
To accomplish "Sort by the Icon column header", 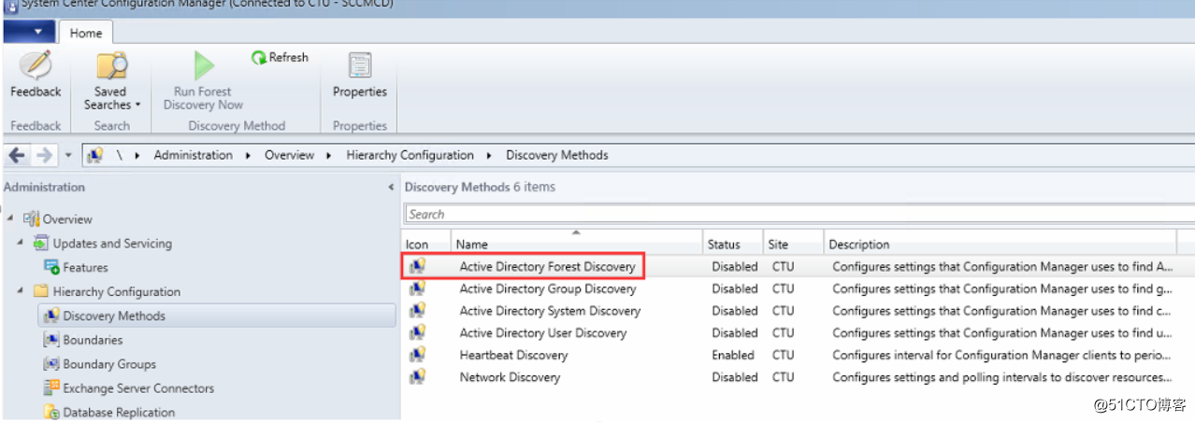I will (427, 245).
